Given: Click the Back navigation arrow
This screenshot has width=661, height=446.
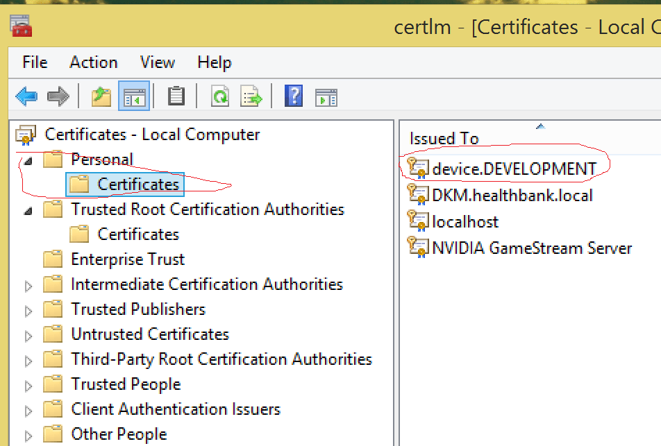Looking at the screenshot, I should [x=26, y=96].
